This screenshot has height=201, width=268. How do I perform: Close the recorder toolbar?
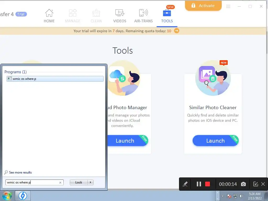click(x=263, y=184)
